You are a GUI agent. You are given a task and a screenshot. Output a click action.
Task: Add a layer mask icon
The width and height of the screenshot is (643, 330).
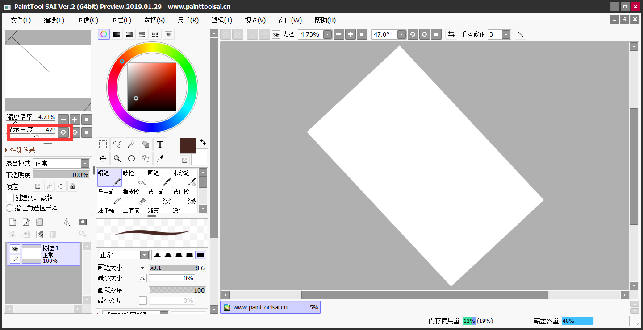coord(83,222)
